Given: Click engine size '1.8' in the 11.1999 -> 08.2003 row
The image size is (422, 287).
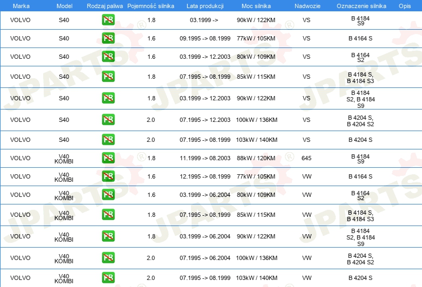Looking at the screenshot, I should [151, 158].
